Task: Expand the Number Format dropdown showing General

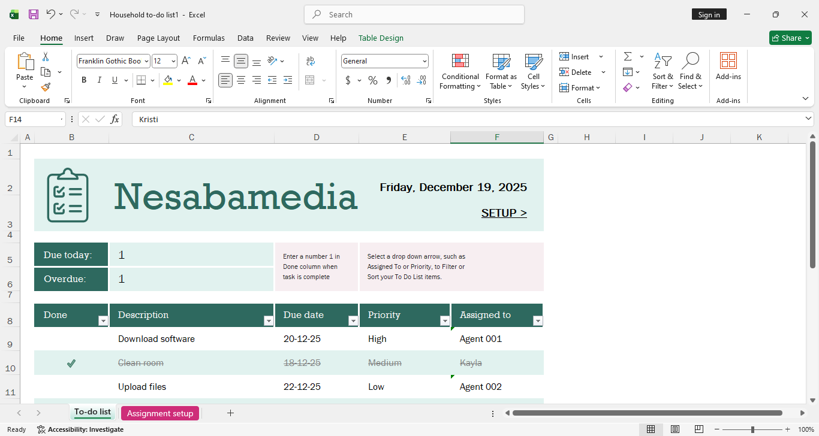Action: [424, 61]
